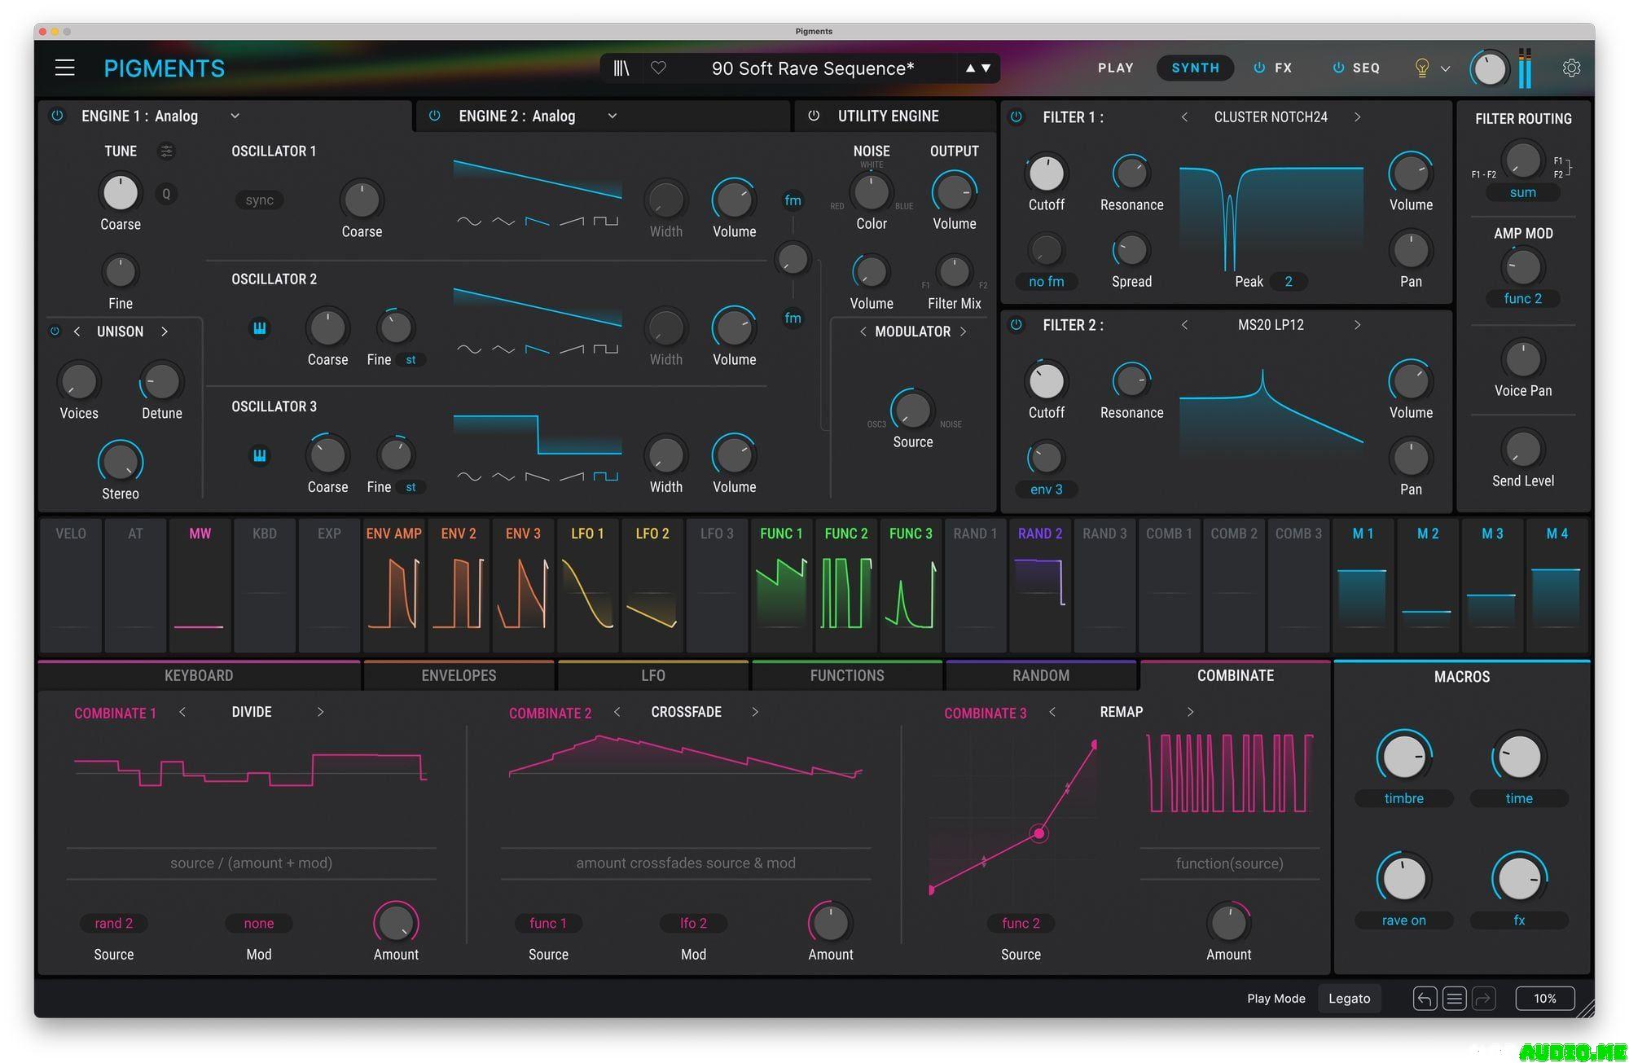Open the RANDOM tab

1041,675
